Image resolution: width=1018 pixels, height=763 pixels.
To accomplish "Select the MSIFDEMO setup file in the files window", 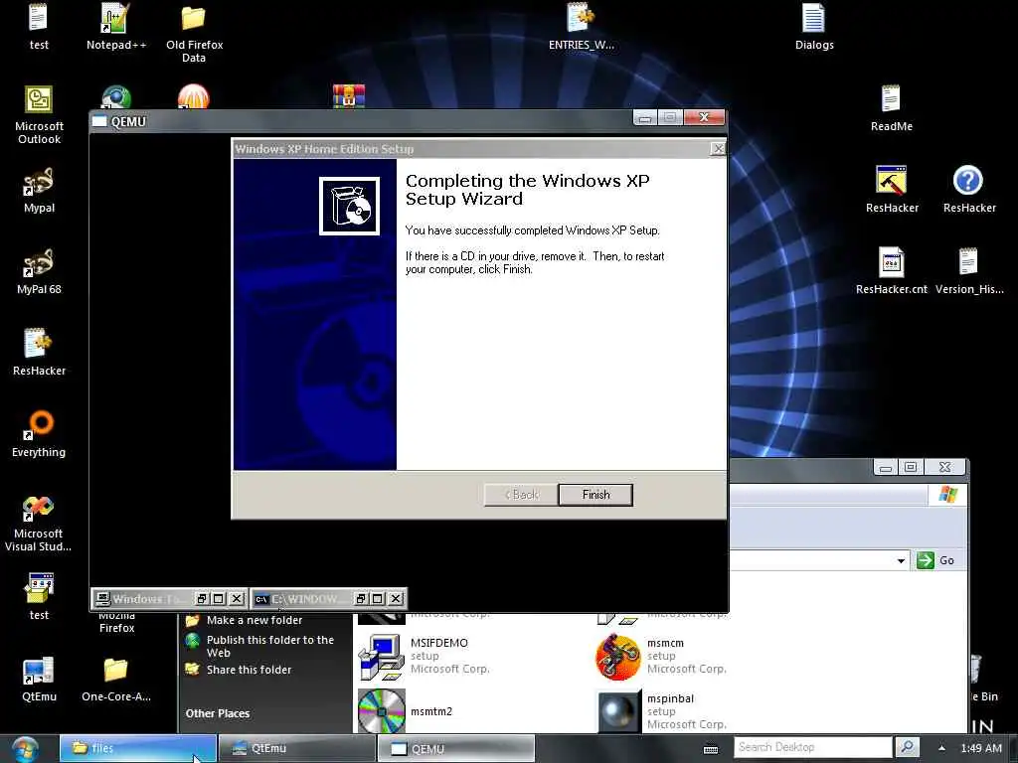I will (x=424, y=656).
